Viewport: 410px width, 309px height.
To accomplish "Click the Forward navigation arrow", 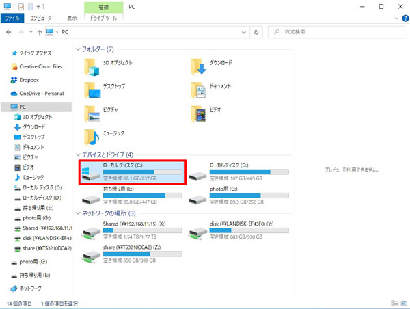I will (x=21, y=32).
